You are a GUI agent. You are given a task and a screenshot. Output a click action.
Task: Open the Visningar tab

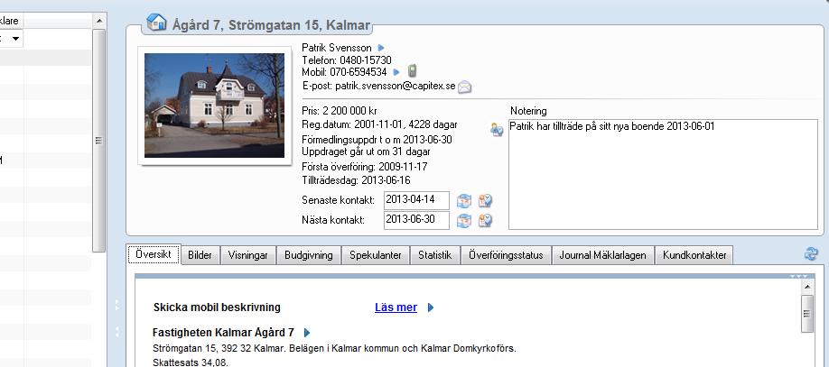(x=248, y=255)
